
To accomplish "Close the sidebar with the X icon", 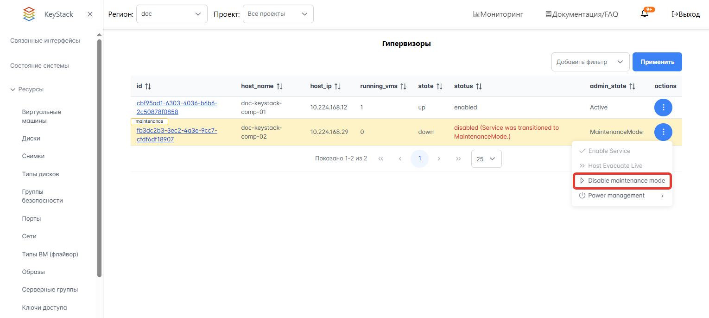I will coord(90,14).
